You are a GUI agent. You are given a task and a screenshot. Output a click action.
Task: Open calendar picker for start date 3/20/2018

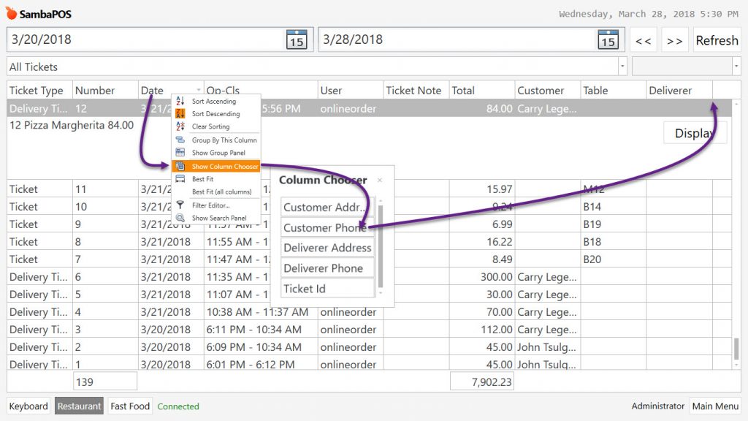coord(297,39)
